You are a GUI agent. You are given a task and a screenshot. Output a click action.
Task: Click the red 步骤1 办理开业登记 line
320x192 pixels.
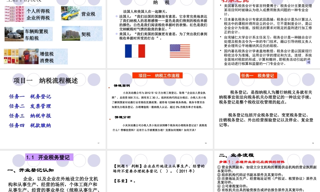click(252, 162)
